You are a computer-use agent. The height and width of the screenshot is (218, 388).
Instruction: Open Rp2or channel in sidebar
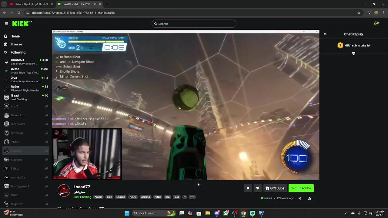26,88
